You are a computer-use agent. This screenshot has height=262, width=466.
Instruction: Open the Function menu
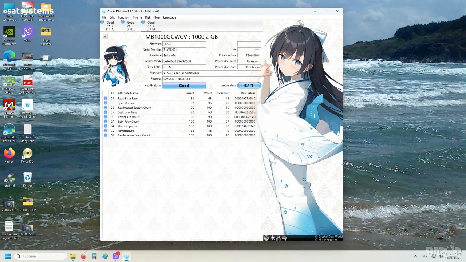pos(123,17)
